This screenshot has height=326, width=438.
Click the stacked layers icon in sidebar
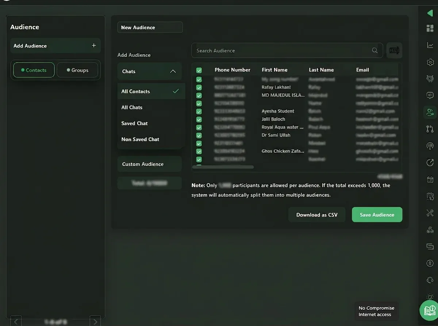(x=430, y=247)
